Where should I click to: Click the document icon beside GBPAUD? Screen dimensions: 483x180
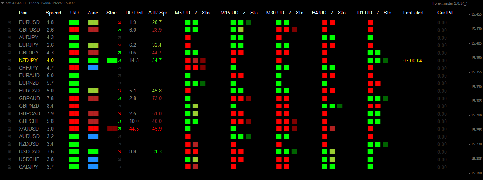pyautogui.click(x=10, y=99)
